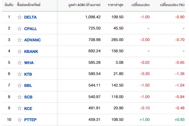The width and height of the screenshot is (189, 126).
Task: Open the CPALL stock page
Action: point(30,29)
